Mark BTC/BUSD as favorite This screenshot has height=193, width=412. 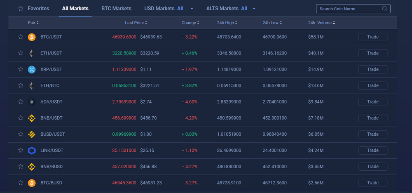tap(21, 182)
